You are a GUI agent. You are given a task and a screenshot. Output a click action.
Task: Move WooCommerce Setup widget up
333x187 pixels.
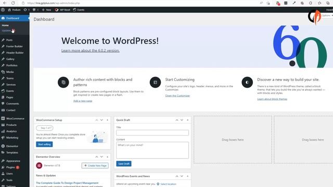pyautogui.click(x=97, y=120)
